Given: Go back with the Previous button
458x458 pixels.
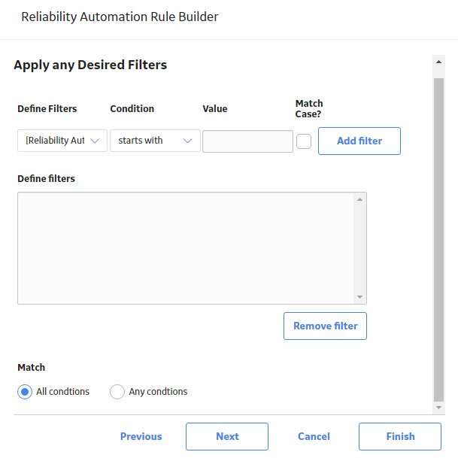Looking at the screenshot, I should coord(141,436).
